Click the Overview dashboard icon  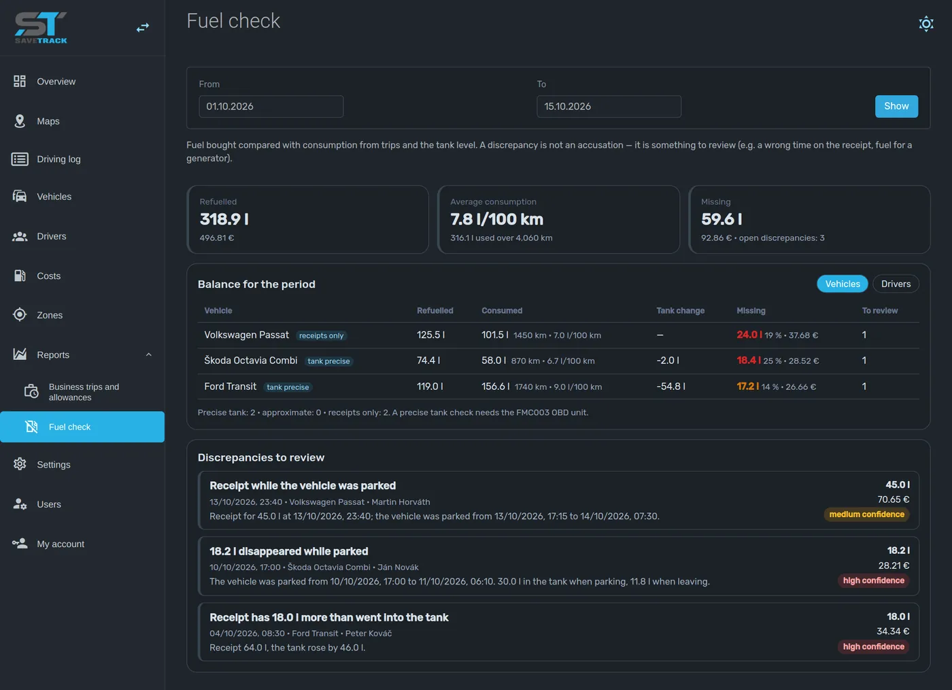20,82
